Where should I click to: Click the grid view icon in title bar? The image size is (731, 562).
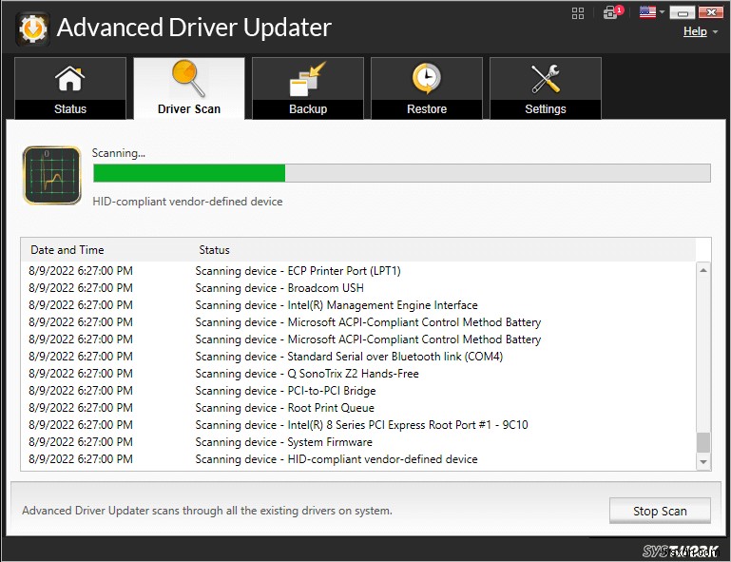point(578,13)
